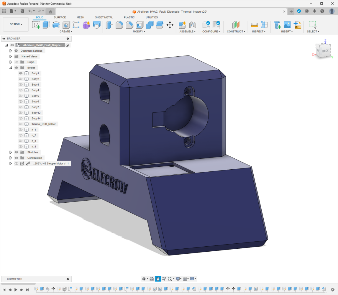Show the thermal_PCB_holder body
The width and height of the screenshot is (338, 295).
coord(21,124)
